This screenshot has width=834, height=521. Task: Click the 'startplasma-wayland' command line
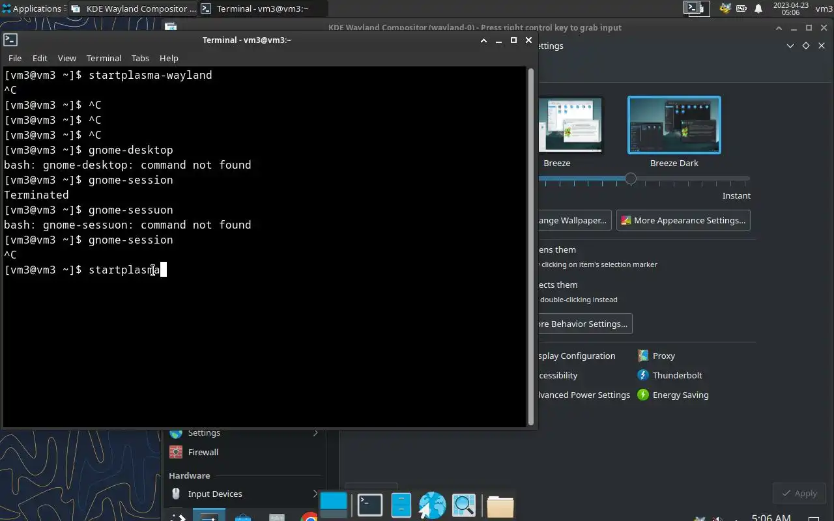(108, 75)
